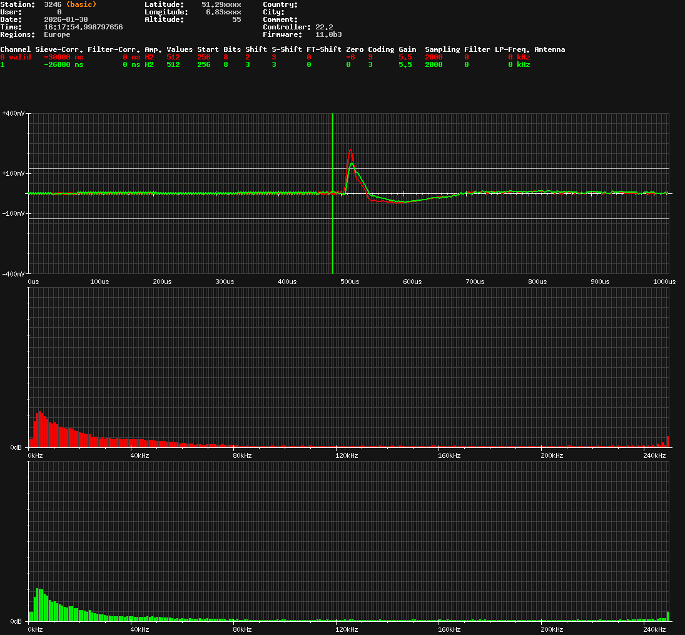The image size is (685, 635).
Task: Click the 1000us time axis label
Action: pyautogui.click(x=662, y=282)
